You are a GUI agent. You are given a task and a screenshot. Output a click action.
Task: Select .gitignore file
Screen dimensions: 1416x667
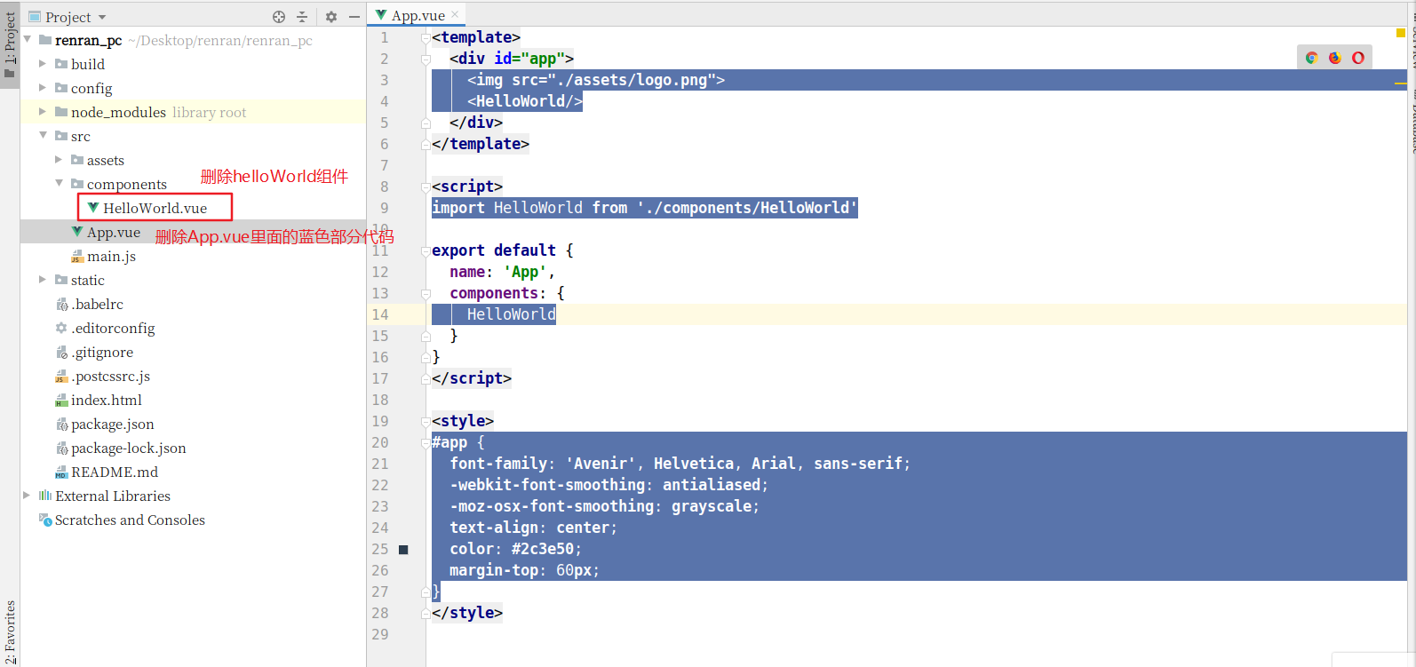101,352
